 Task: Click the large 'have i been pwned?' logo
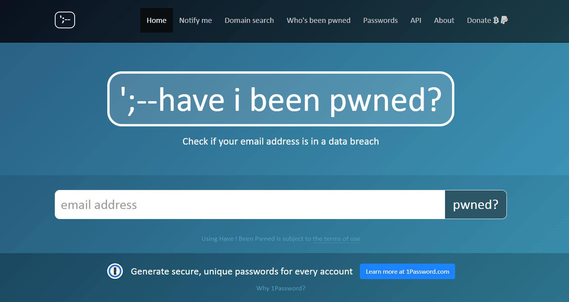click(281, 99)
